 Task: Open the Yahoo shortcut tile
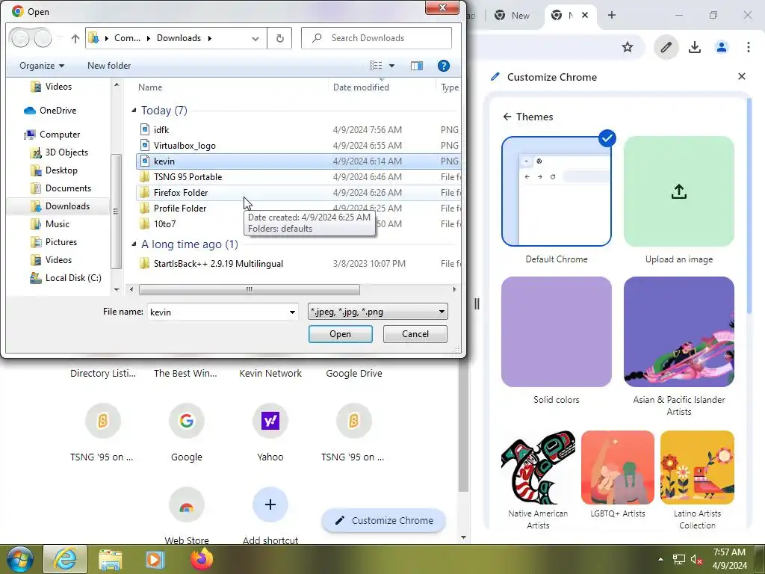click(x=270, y=421)
